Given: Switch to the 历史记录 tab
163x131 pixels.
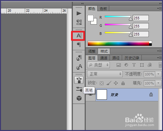Looking at the screenshot, I should [132, 58].
